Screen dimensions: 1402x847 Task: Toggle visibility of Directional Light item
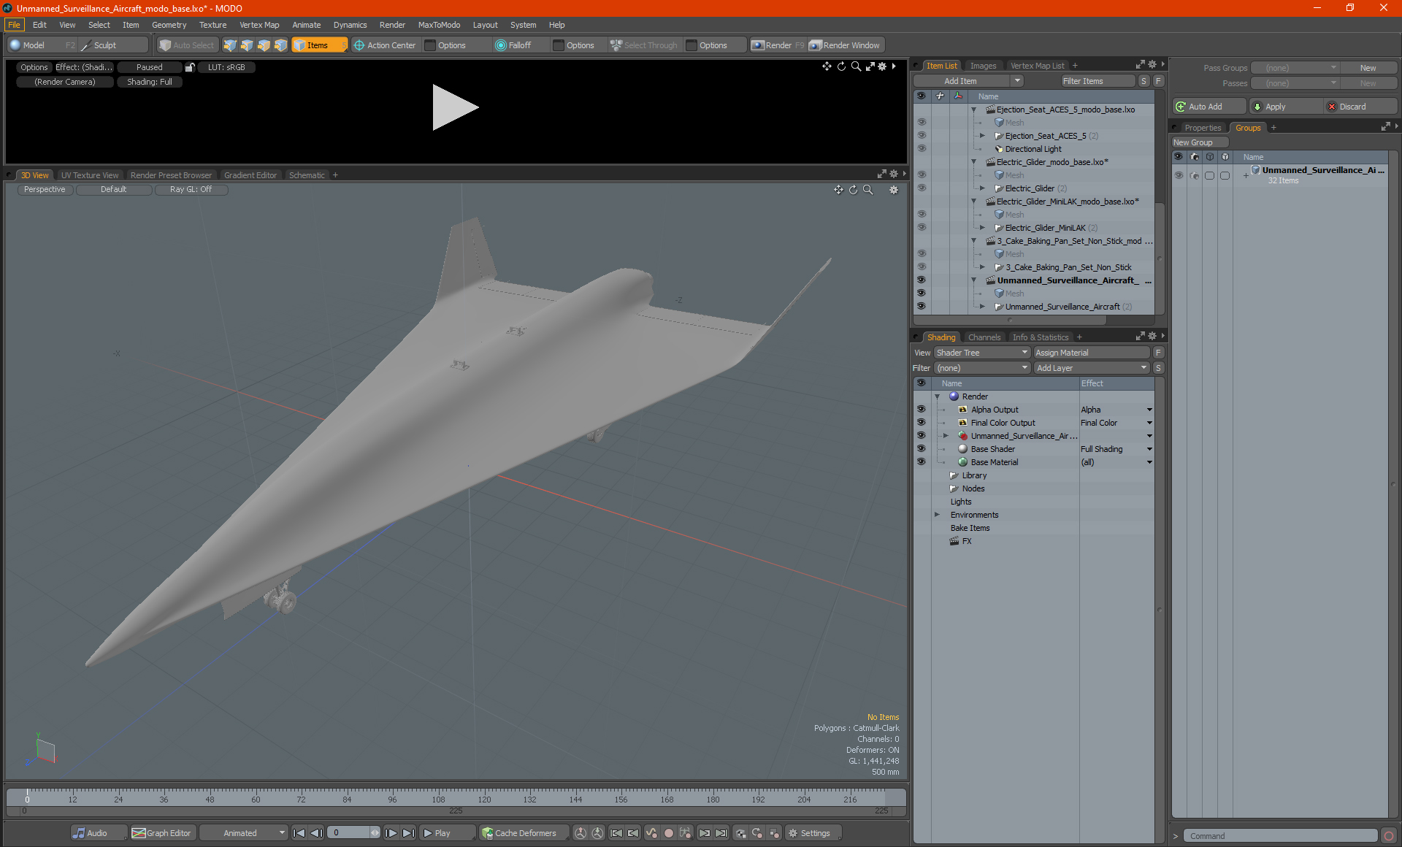click(x=922, y=149)
